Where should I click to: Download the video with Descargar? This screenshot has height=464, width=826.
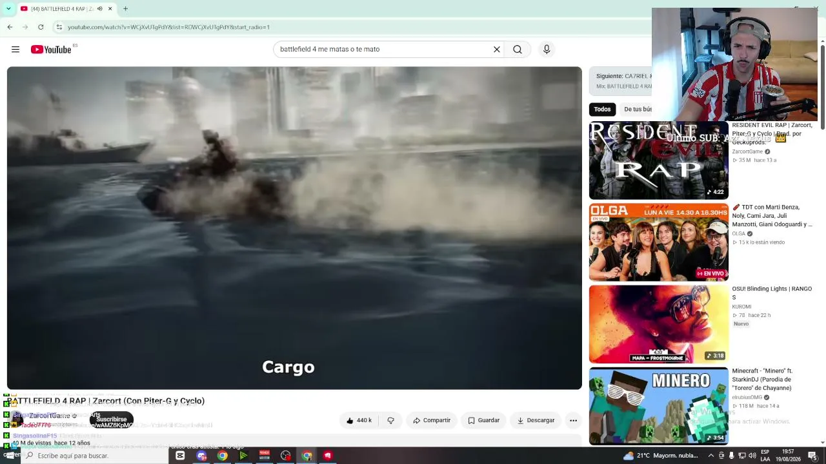tap(536, 420)
